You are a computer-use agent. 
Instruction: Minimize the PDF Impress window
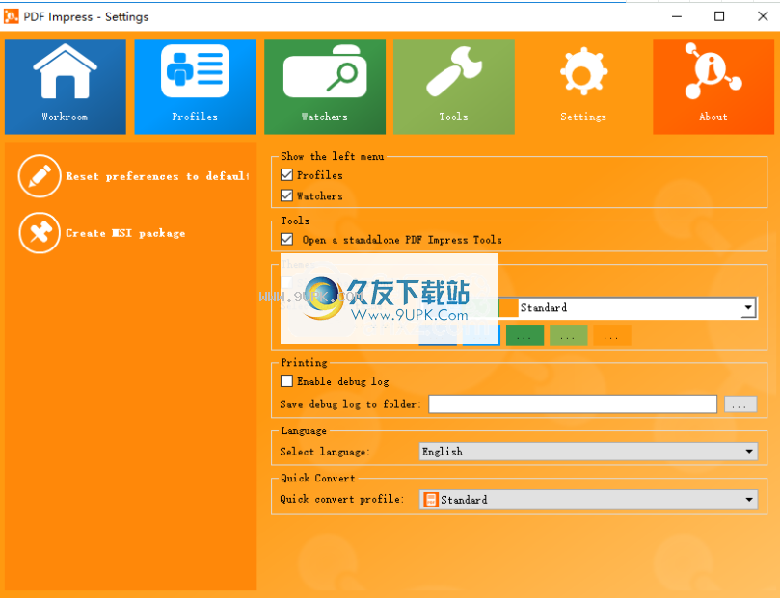tap(677, 16)
